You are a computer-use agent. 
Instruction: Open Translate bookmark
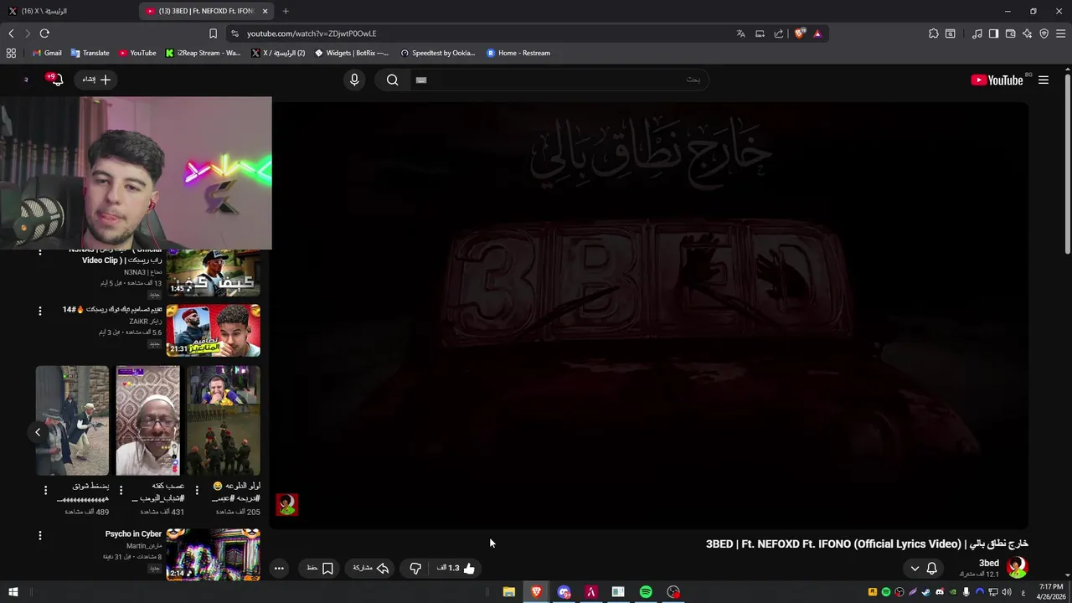coord(90,53)
